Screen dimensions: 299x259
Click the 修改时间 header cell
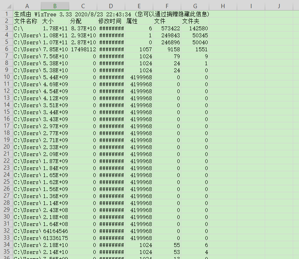point(111,21)
